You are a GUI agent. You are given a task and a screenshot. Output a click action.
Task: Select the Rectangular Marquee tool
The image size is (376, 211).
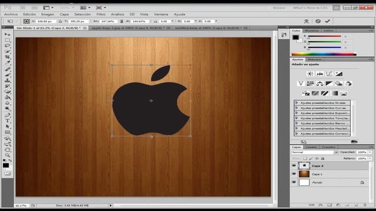(x=8, y=40)
